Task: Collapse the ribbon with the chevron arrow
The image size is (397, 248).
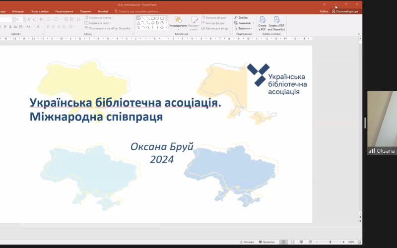Action: [x=359, y=34]
